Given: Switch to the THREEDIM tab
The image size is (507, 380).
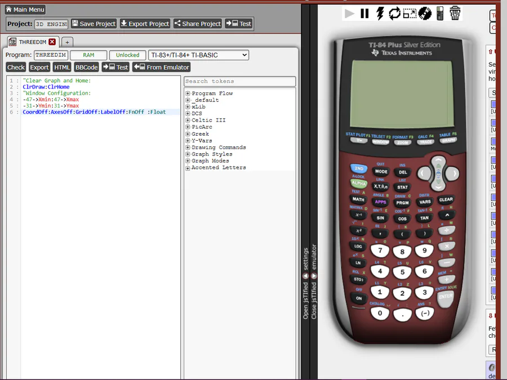Looking at the screenshot, I should coord(32,42).
